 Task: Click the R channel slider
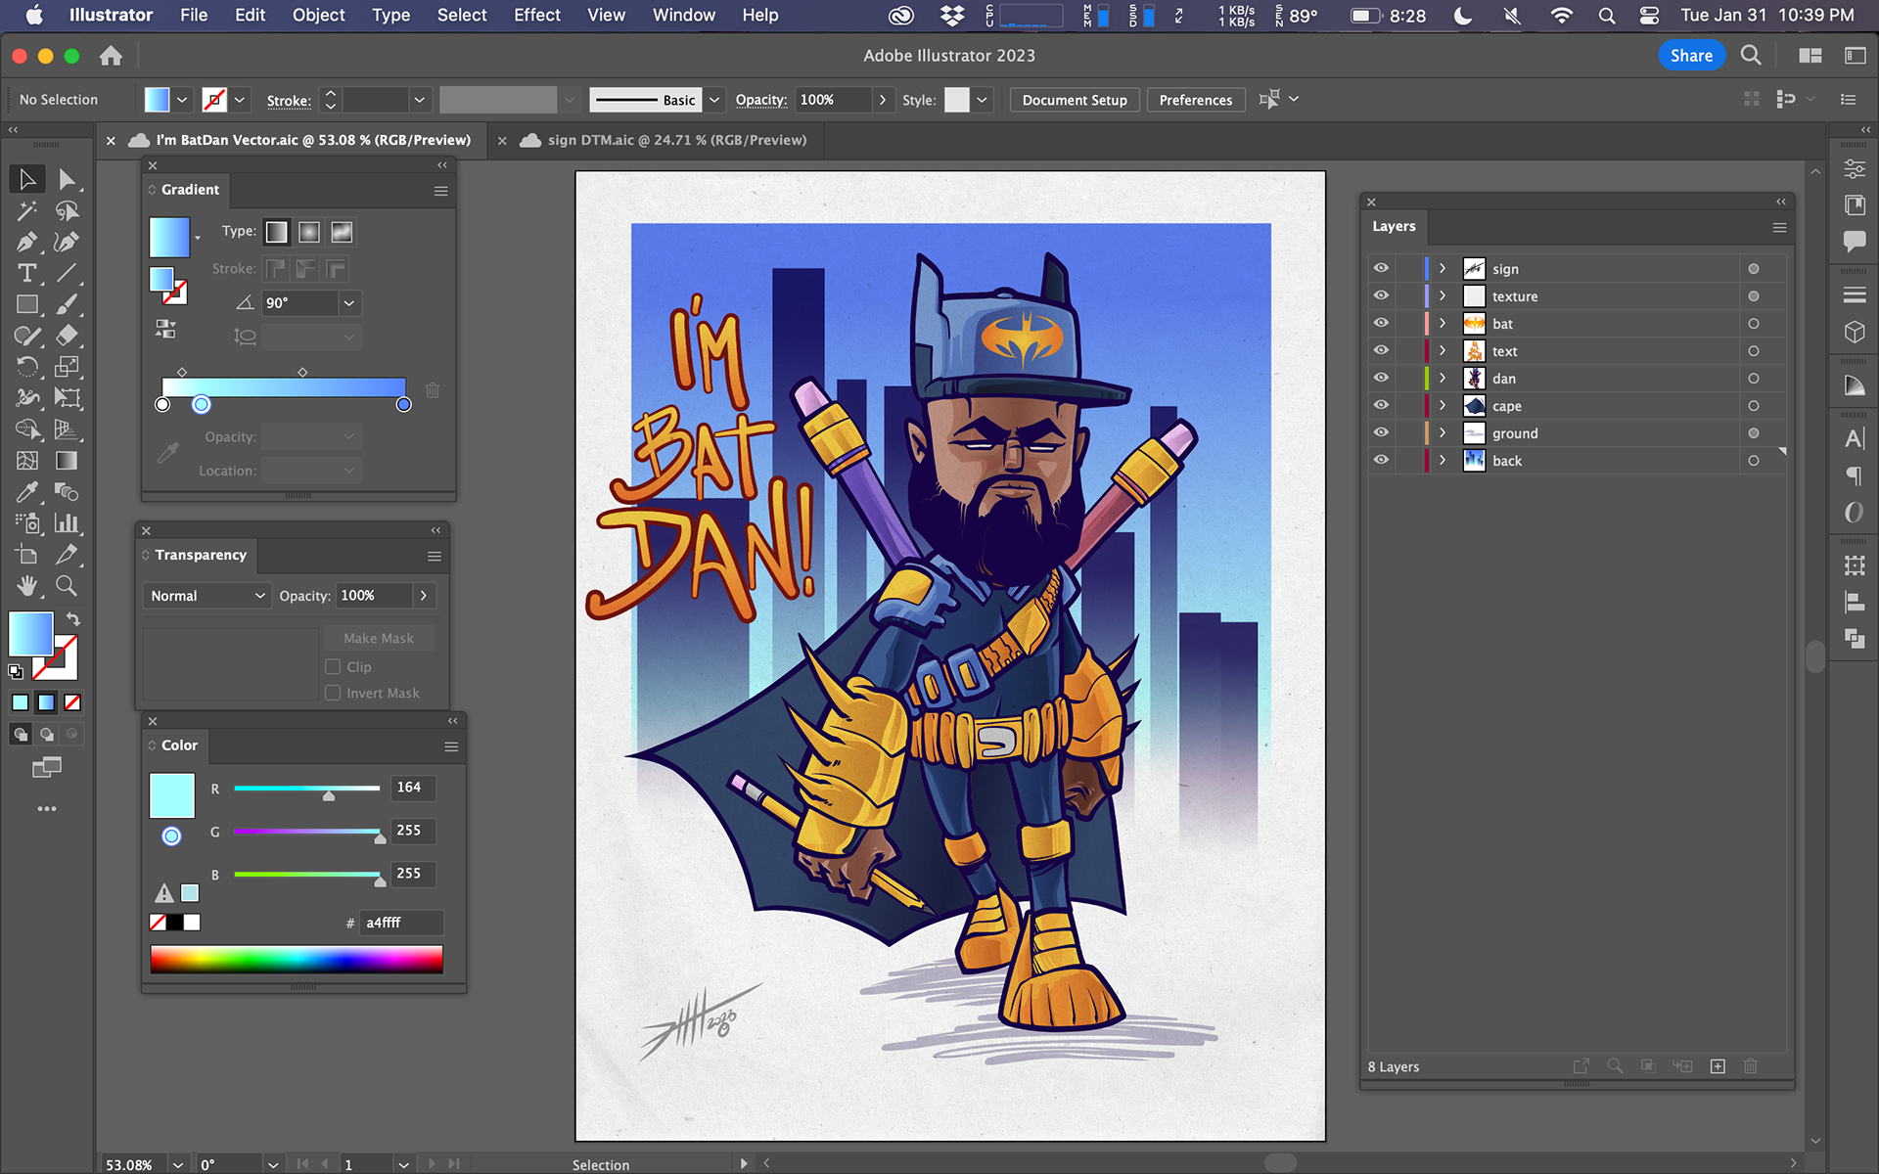pos(307,789)
